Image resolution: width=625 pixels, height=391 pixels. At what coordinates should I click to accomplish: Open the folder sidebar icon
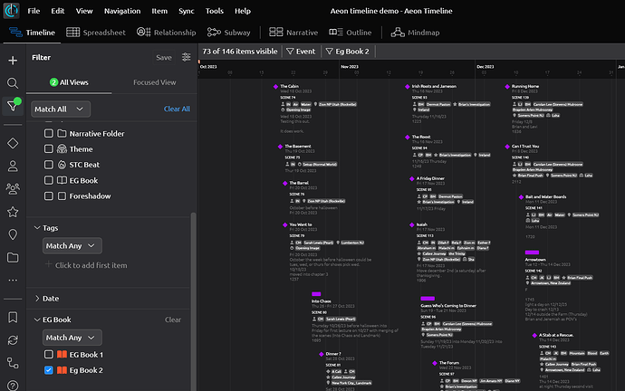[x=13, y=258]
